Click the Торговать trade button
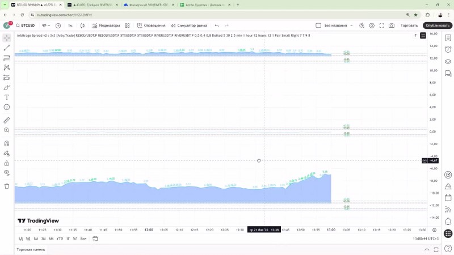The height and width of the screenshot is (255, 454). coord(409,25)
